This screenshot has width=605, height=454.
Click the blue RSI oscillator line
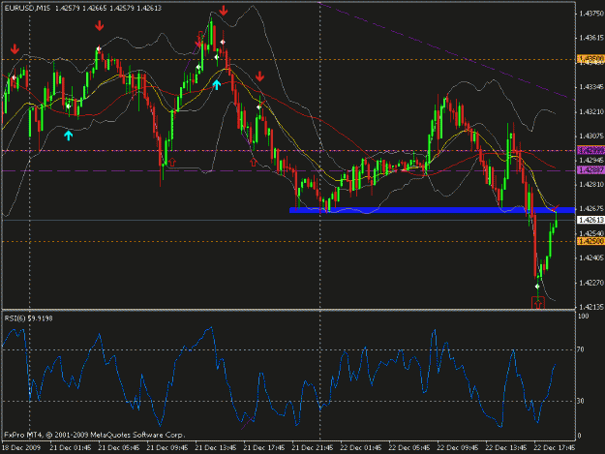tap(279, 378)
